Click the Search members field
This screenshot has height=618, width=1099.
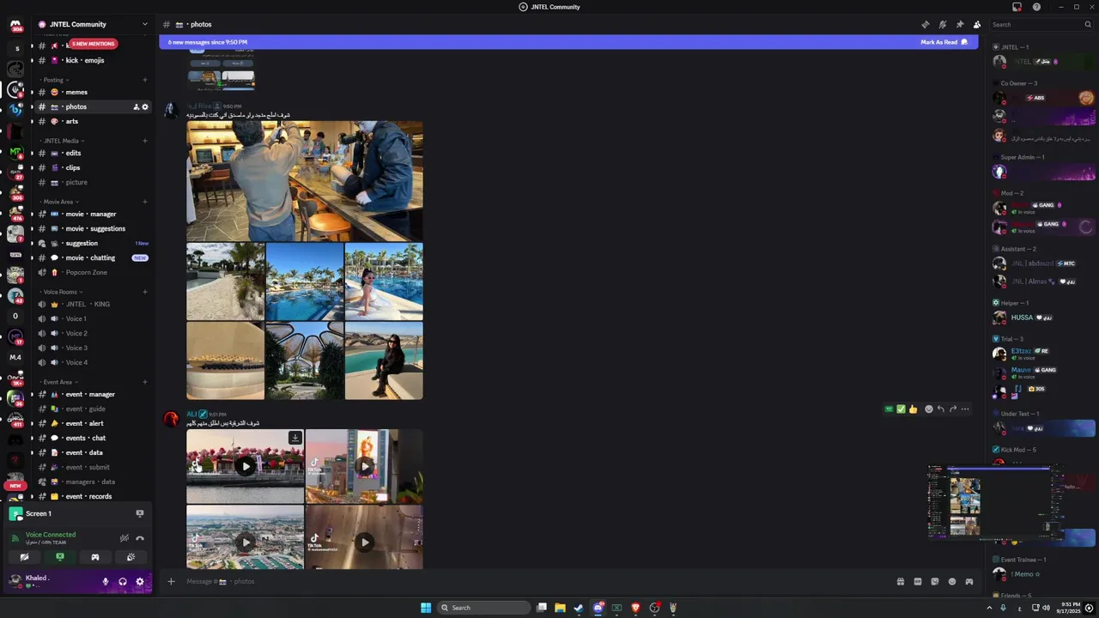click(x=1040, y=24)
